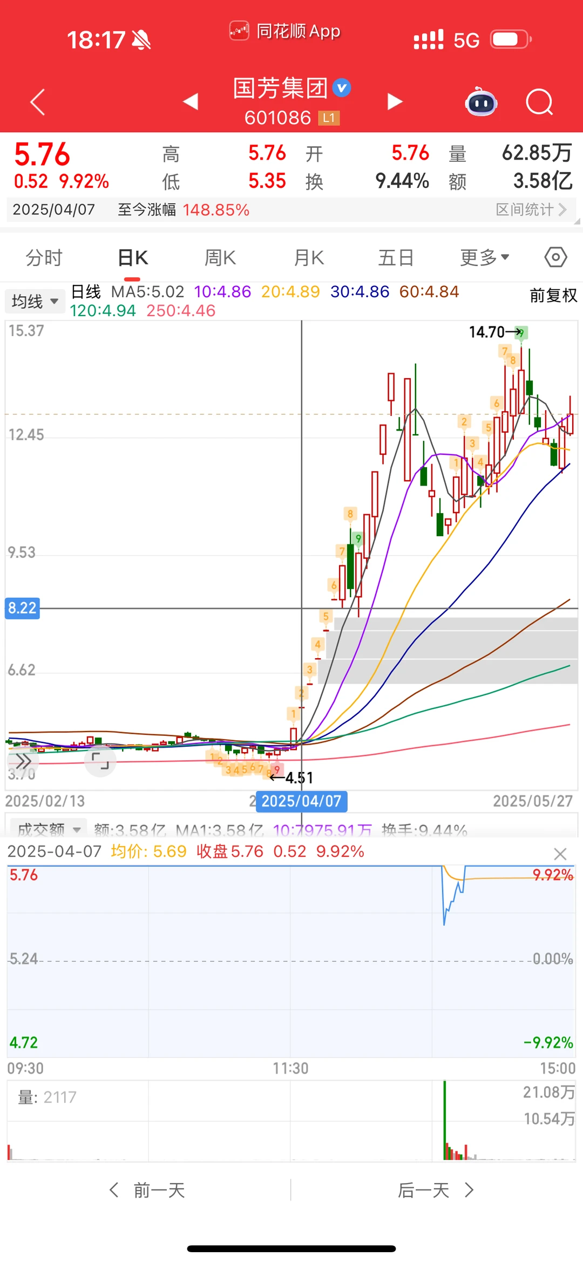The image size is (583, 1263).
Task: Tap the 2025/02/13 start date label
Action: point(45,801)
